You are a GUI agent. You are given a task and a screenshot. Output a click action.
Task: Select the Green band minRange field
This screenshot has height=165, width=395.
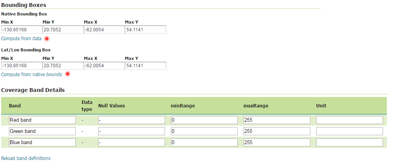204,131
